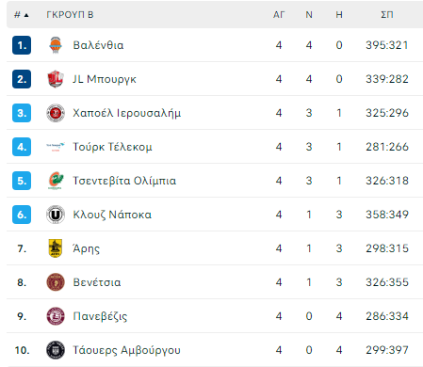
Task: Open the JL Μπουργκ team link
Action: click(x=105, y=79)
